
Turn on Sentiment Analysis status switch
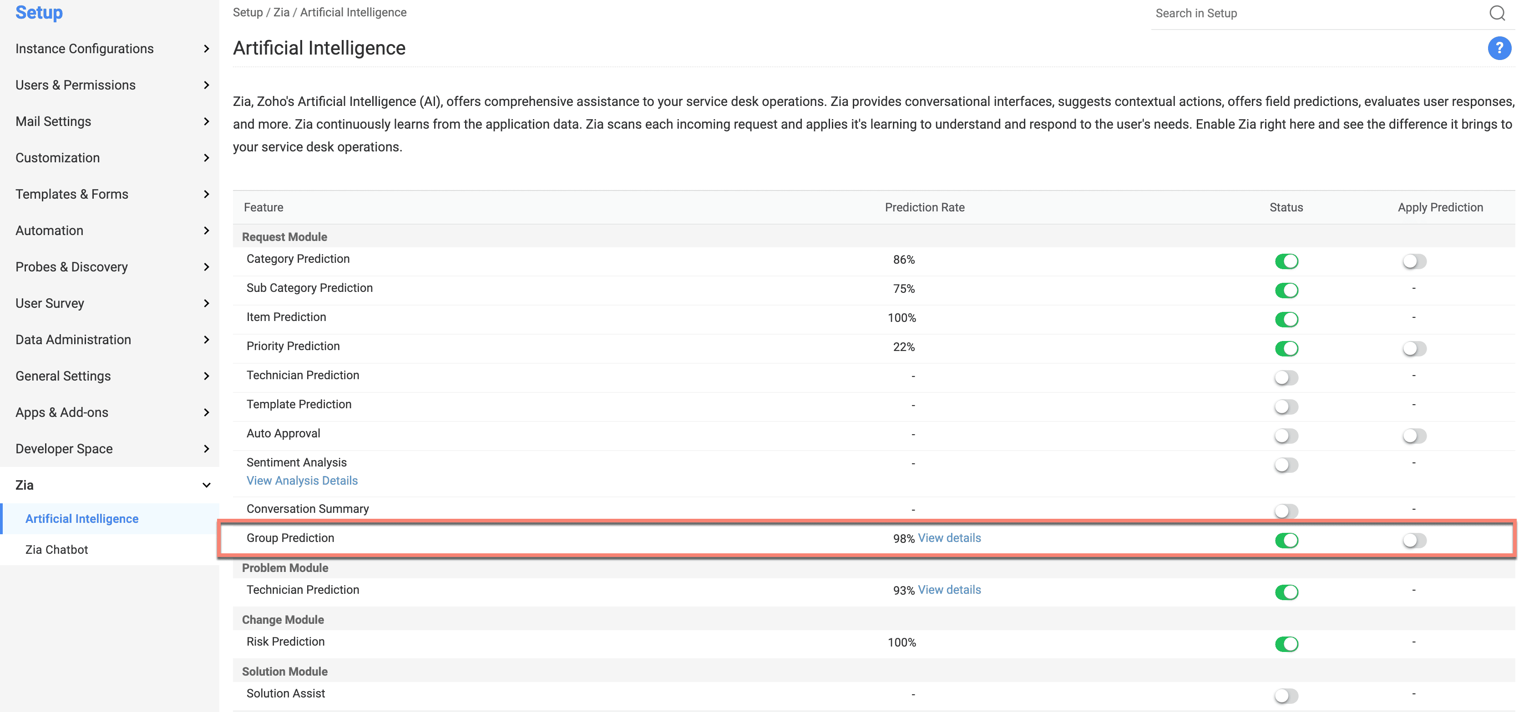point(1286,466)
